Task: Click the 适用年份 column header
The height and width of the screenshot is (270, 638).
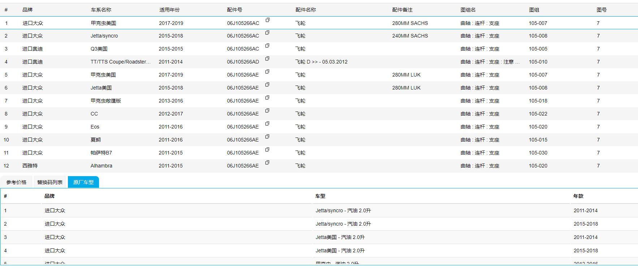Action: click(x=169, y=10)
